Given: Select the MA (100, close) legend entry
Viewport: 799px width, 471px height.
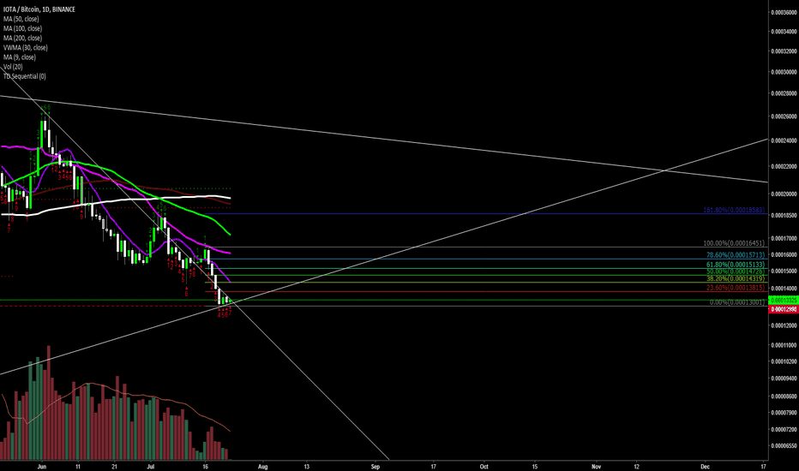Looking at the screenshot, I should click(22, 28).
